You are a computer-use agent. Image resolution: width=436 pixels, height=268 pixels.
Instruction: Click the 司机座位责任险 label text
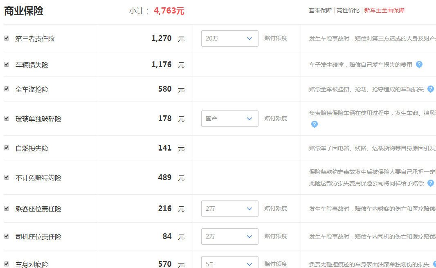click(x=38, y=237)
